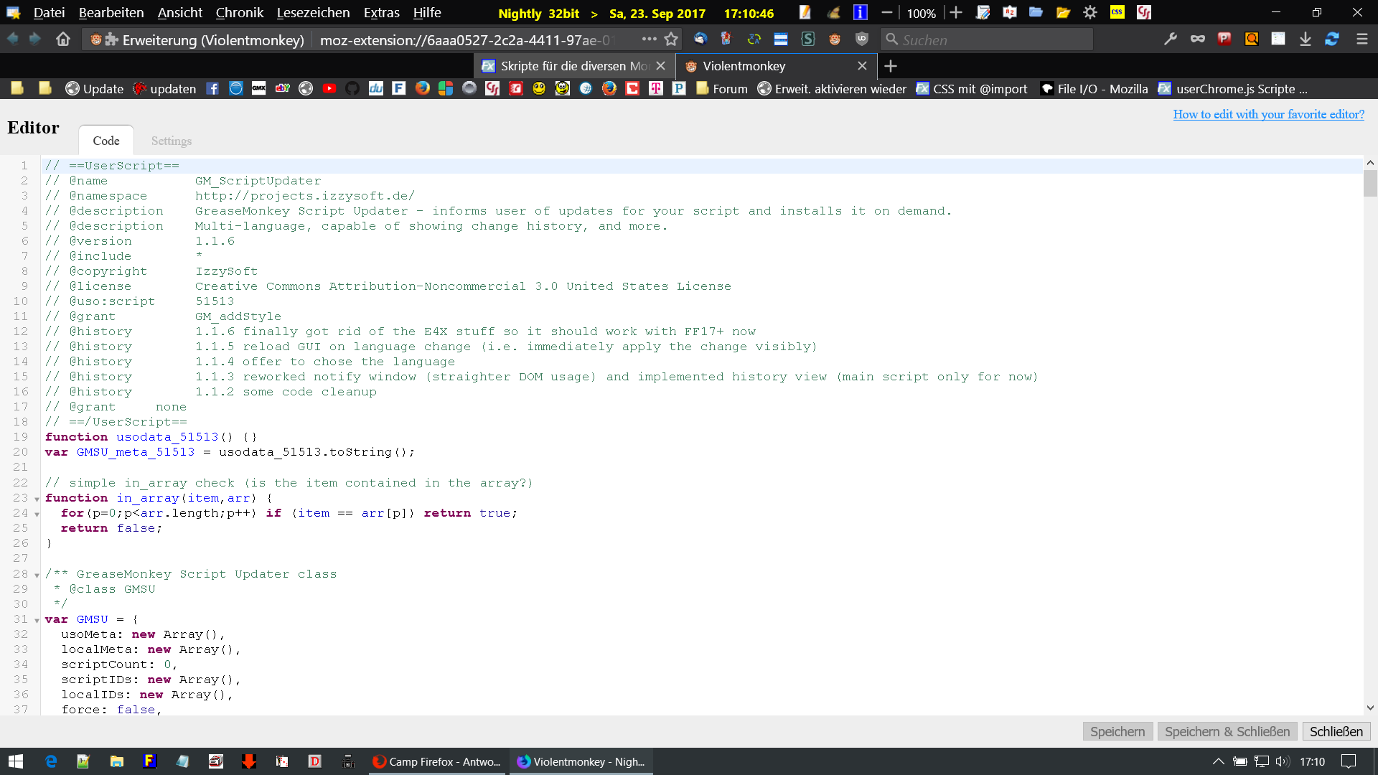Open Facebook bookmark icon
Image resolution: width=1378 pixels, height=775 pixels.
coord(212,88)
